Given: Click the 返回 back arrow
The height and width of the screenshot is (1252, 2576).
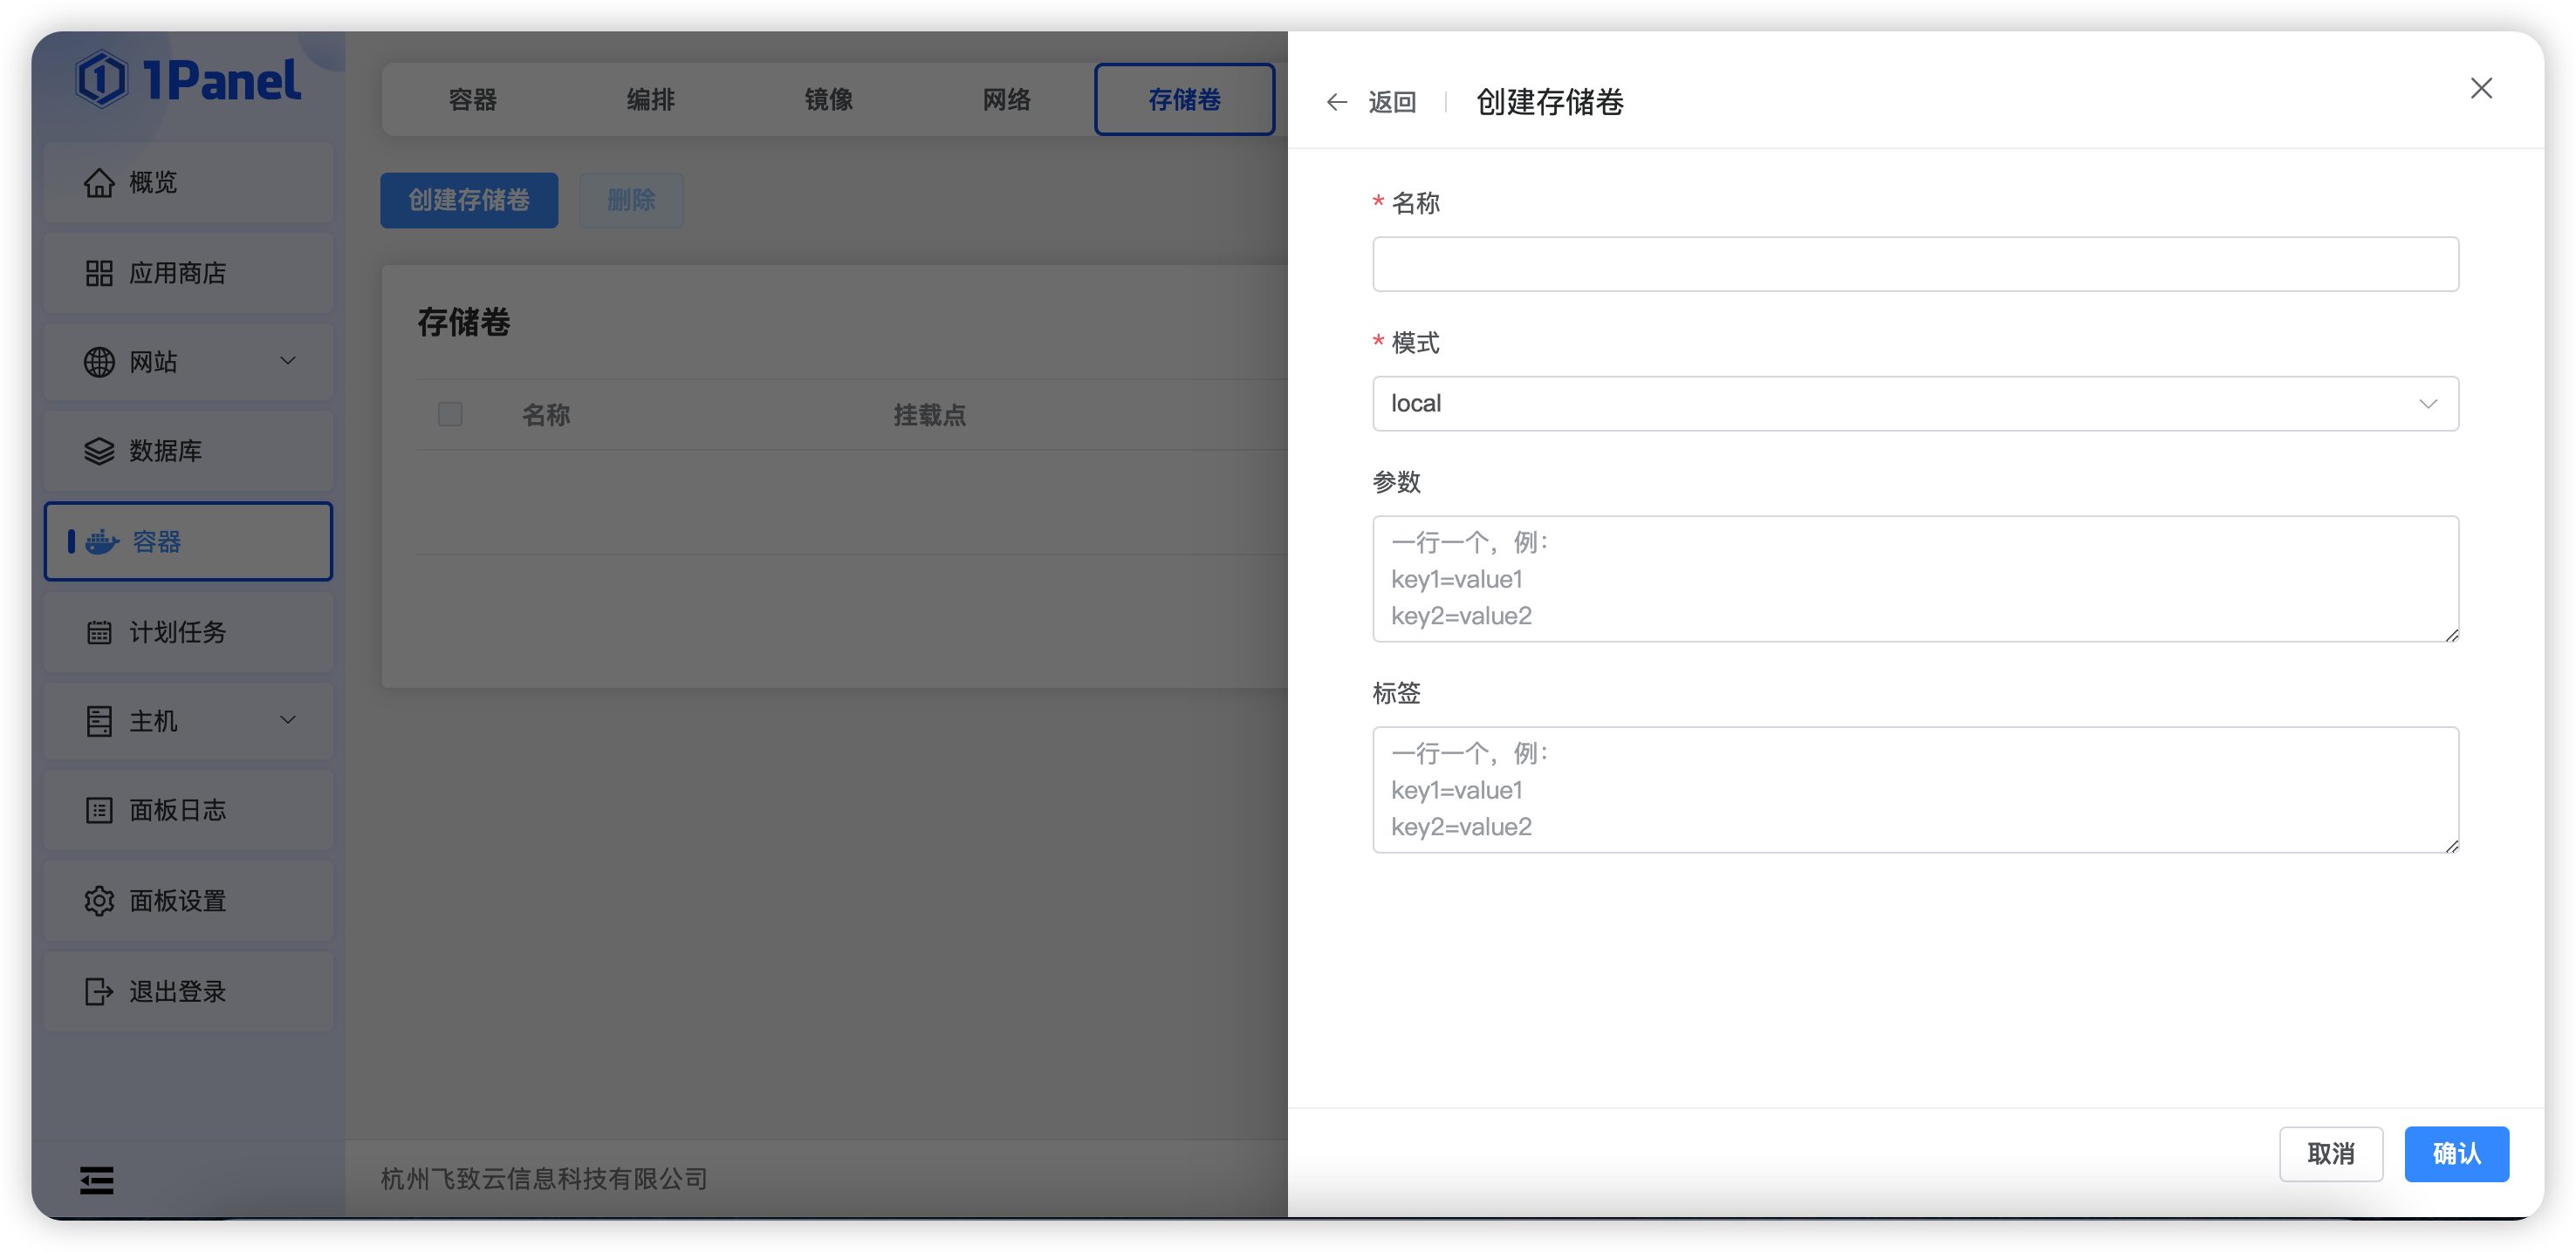Looking at the screenshot, I should 1337,101.
